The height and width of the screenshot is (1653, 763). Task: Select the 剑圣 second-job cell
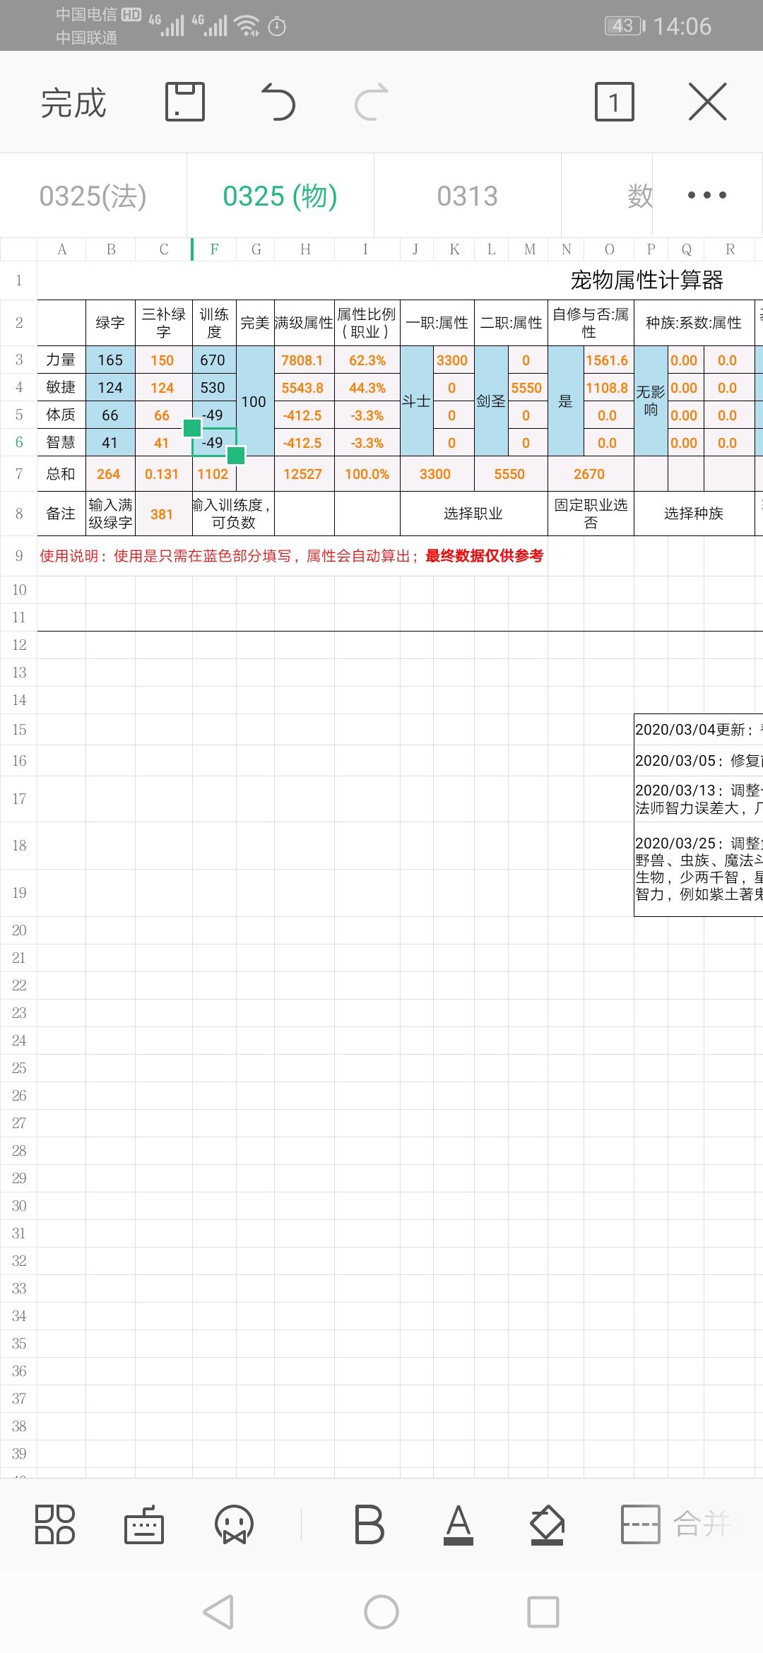(491, 401)
